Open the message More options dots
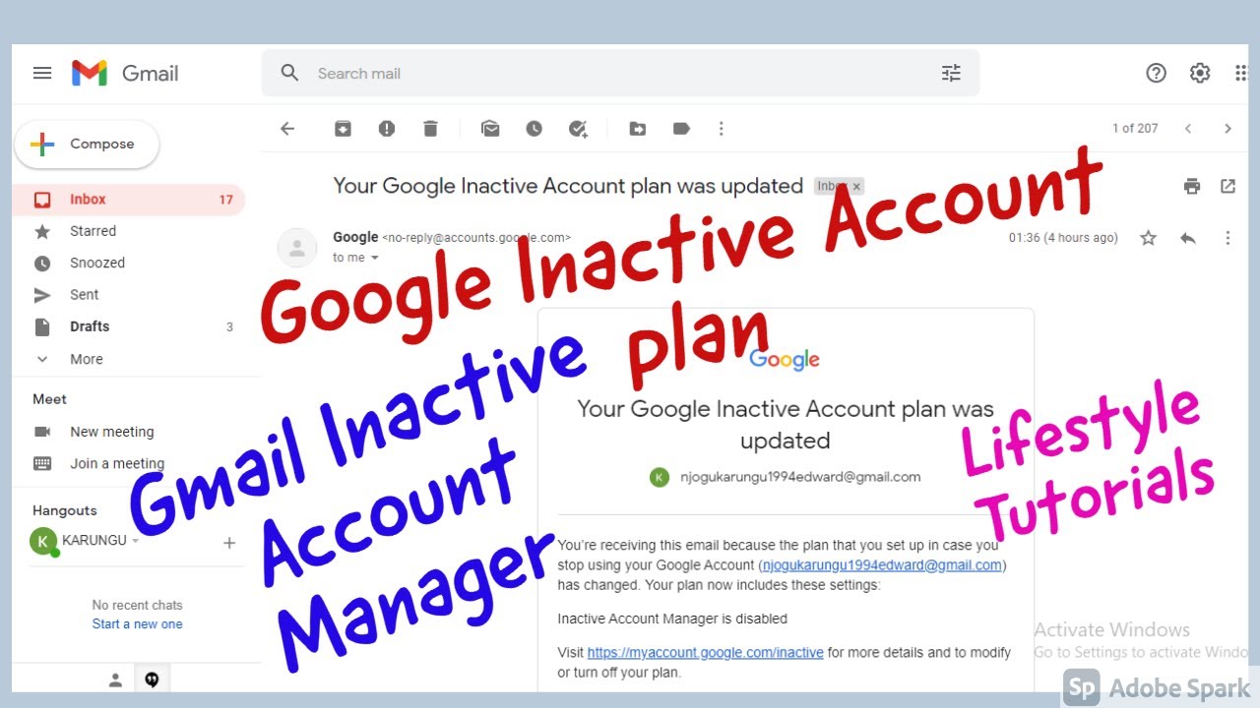Viewport: 1260px width, 708px height. click(1228, 238)
